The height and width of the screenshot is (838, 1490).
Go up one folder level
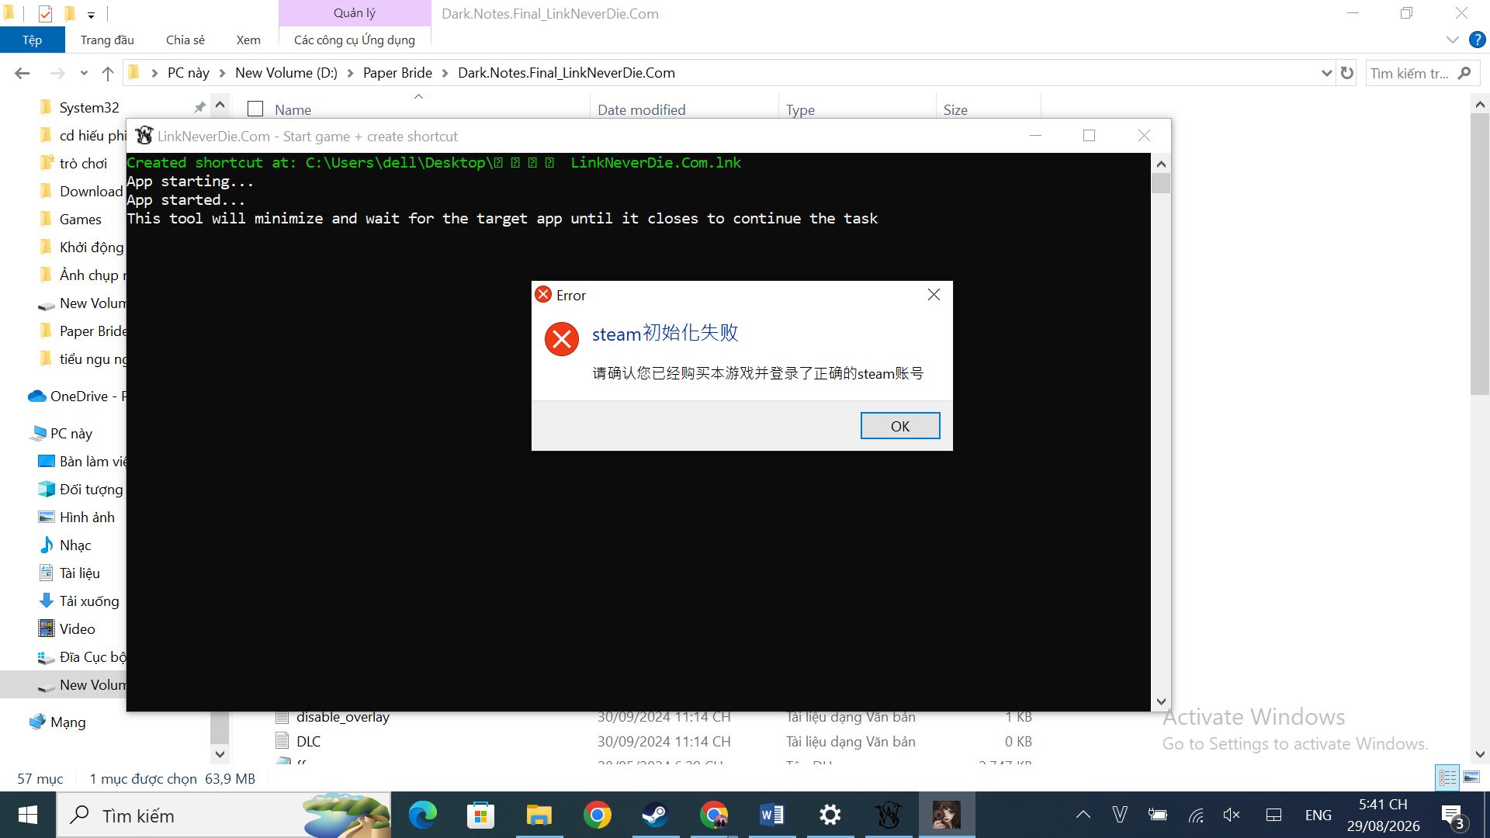click(x=107, y=73)
